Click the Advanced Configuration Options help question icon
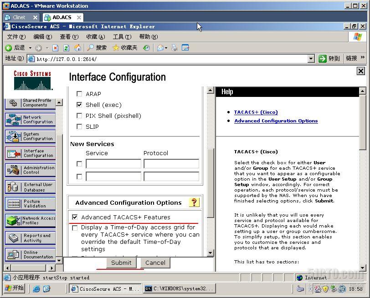 (194, 202)
